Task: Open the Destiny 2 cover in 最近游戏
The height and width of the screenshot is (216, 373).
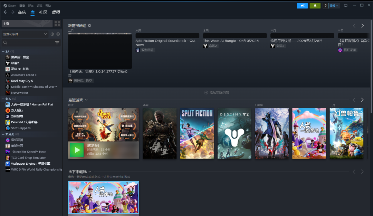Action: pos(234,133)
